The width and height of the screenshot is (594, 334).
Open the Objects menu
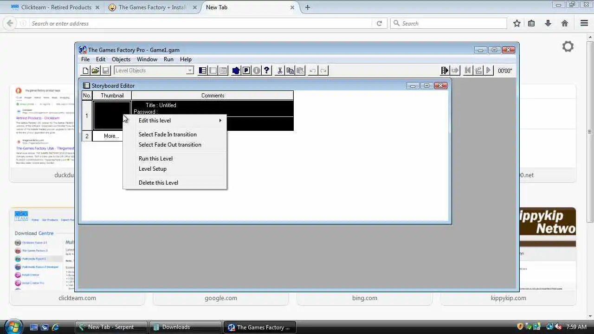pyautogui.click(x=121, y=59)
